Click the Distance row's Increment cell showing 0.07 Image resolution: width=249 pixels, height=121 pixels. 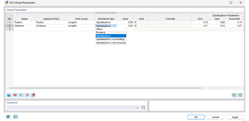point(234,26)
